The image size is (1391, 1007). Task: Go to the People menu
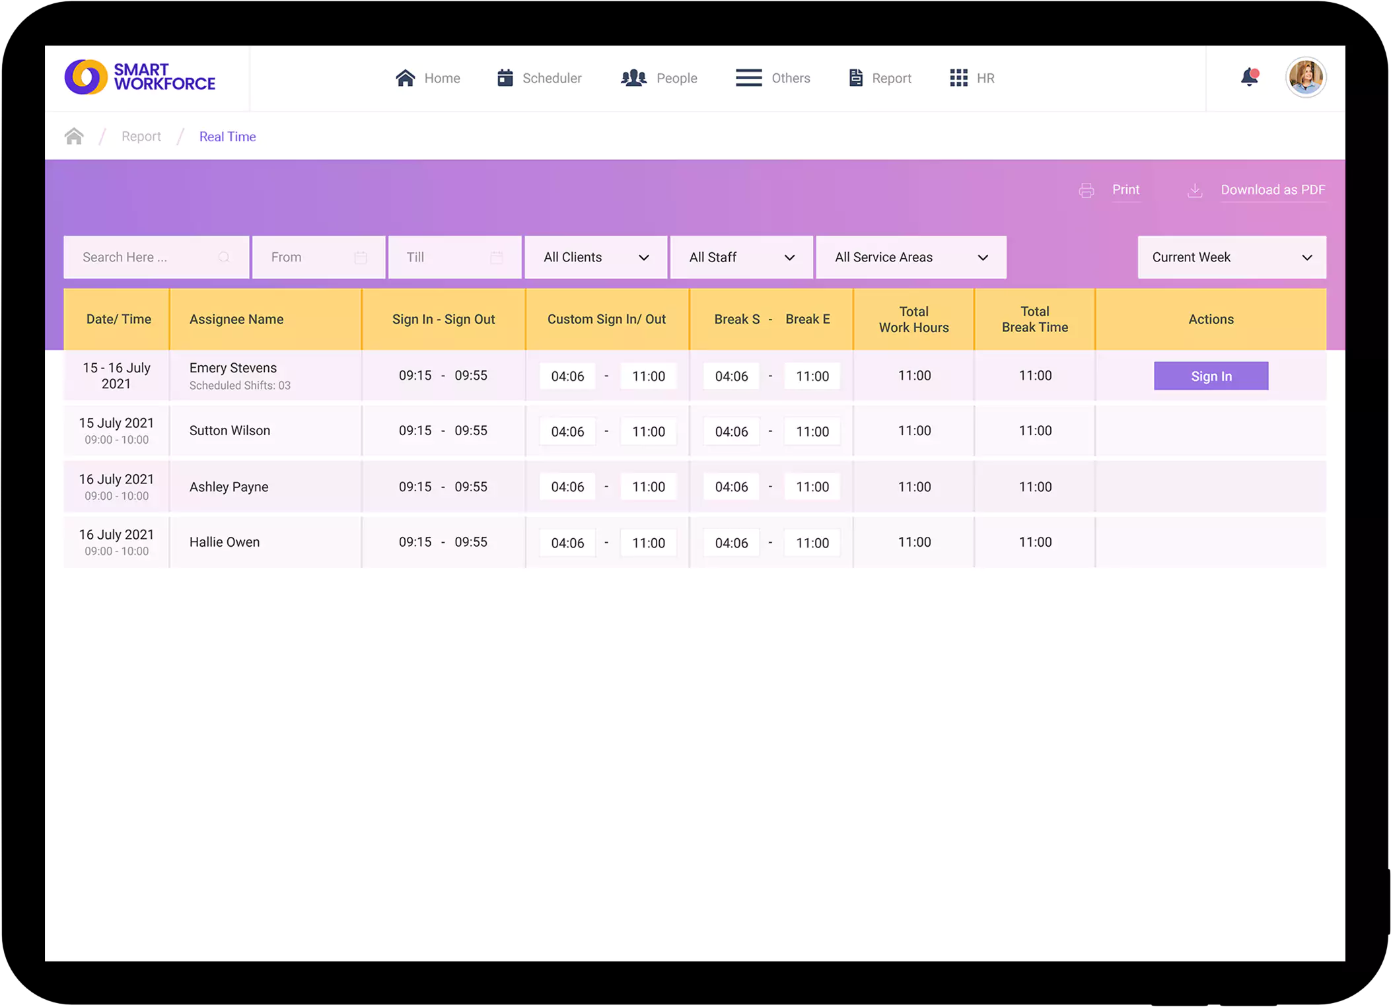(x=659, y=78)
